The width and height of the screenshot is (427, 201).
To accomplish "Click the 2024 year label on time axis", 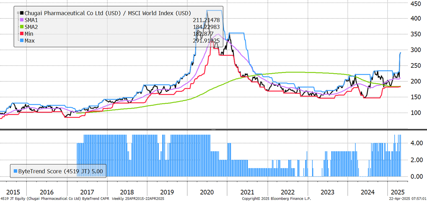I will point(368,192).
